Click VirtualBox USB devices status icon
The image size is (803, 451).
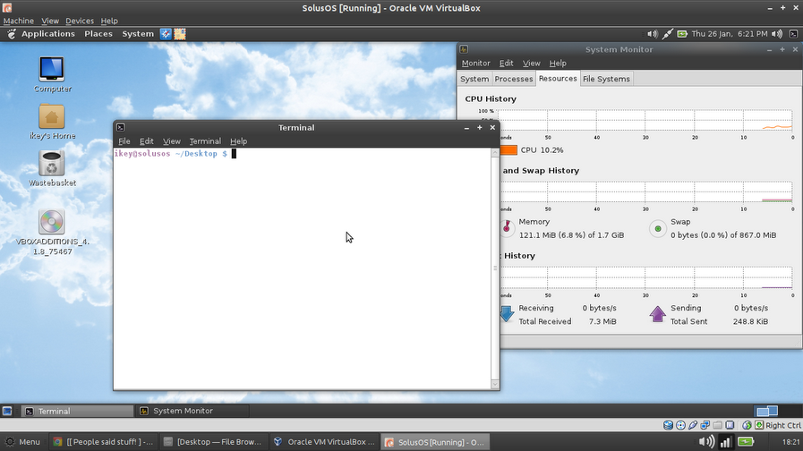point(693,425)
